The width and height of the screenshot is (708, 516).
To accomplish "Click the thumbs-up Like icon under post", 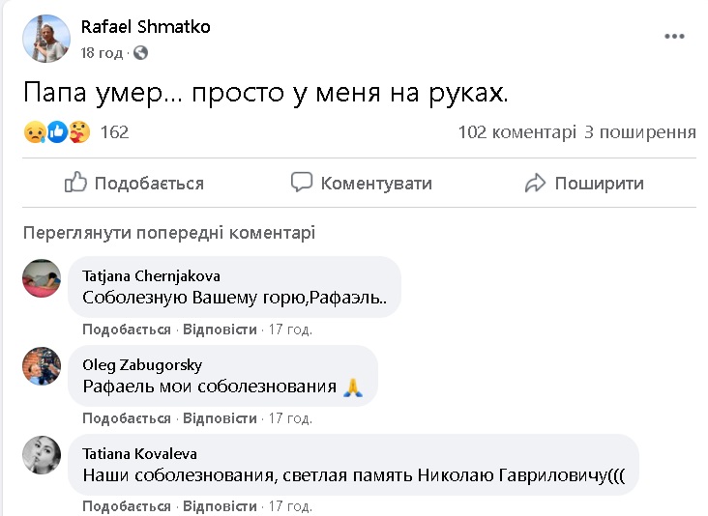I will pos(76,183).
